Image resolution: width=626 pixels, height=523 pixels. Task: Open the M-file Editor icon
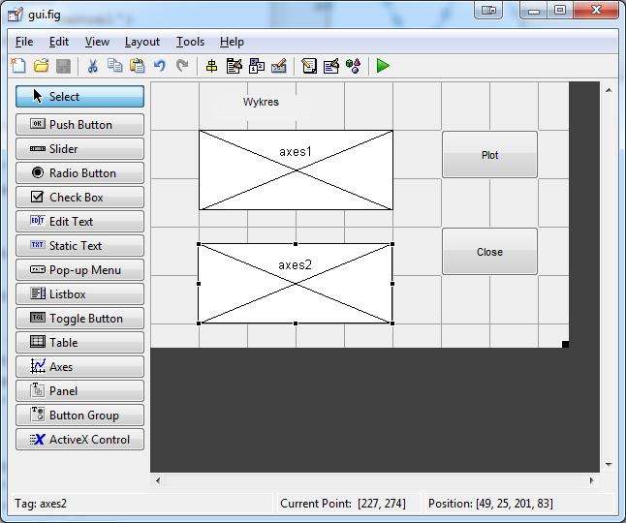coord(308,66)
